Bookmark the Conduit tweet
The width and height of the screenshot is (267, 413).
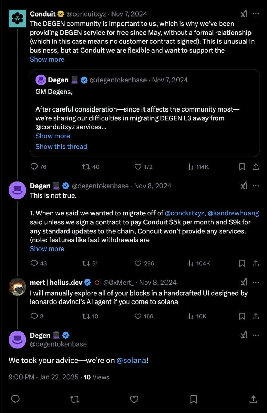242,167
